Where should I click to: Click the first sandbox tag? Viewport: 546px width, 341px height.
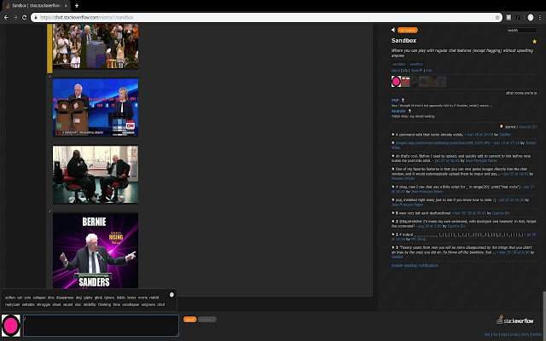[399, 65]
